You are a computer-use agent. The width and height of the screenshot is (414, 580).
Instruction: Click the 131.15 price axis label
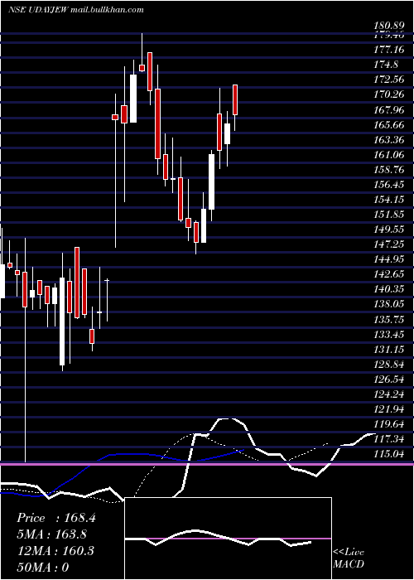[x=388, y=350]
